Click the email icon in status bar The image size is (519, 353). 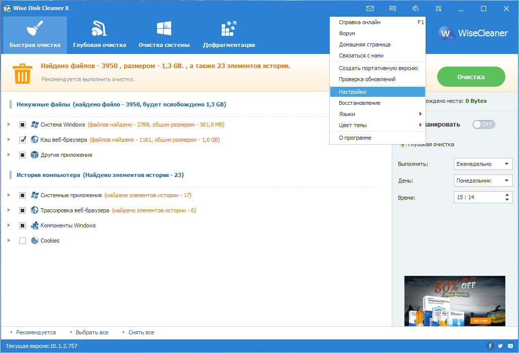tap(510, 346)
